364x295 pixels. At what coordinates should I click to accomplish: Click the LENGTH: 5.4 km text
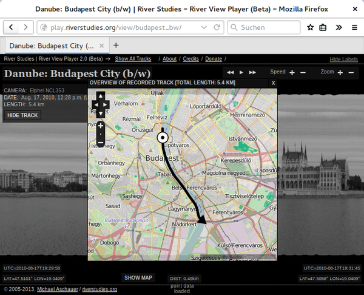pos(24,104)
